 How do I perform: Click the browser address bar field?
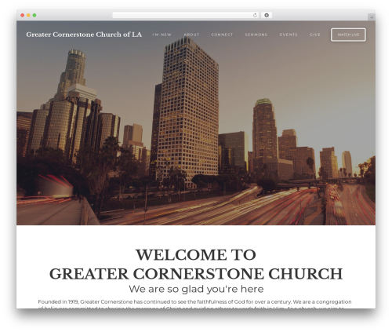186,16
